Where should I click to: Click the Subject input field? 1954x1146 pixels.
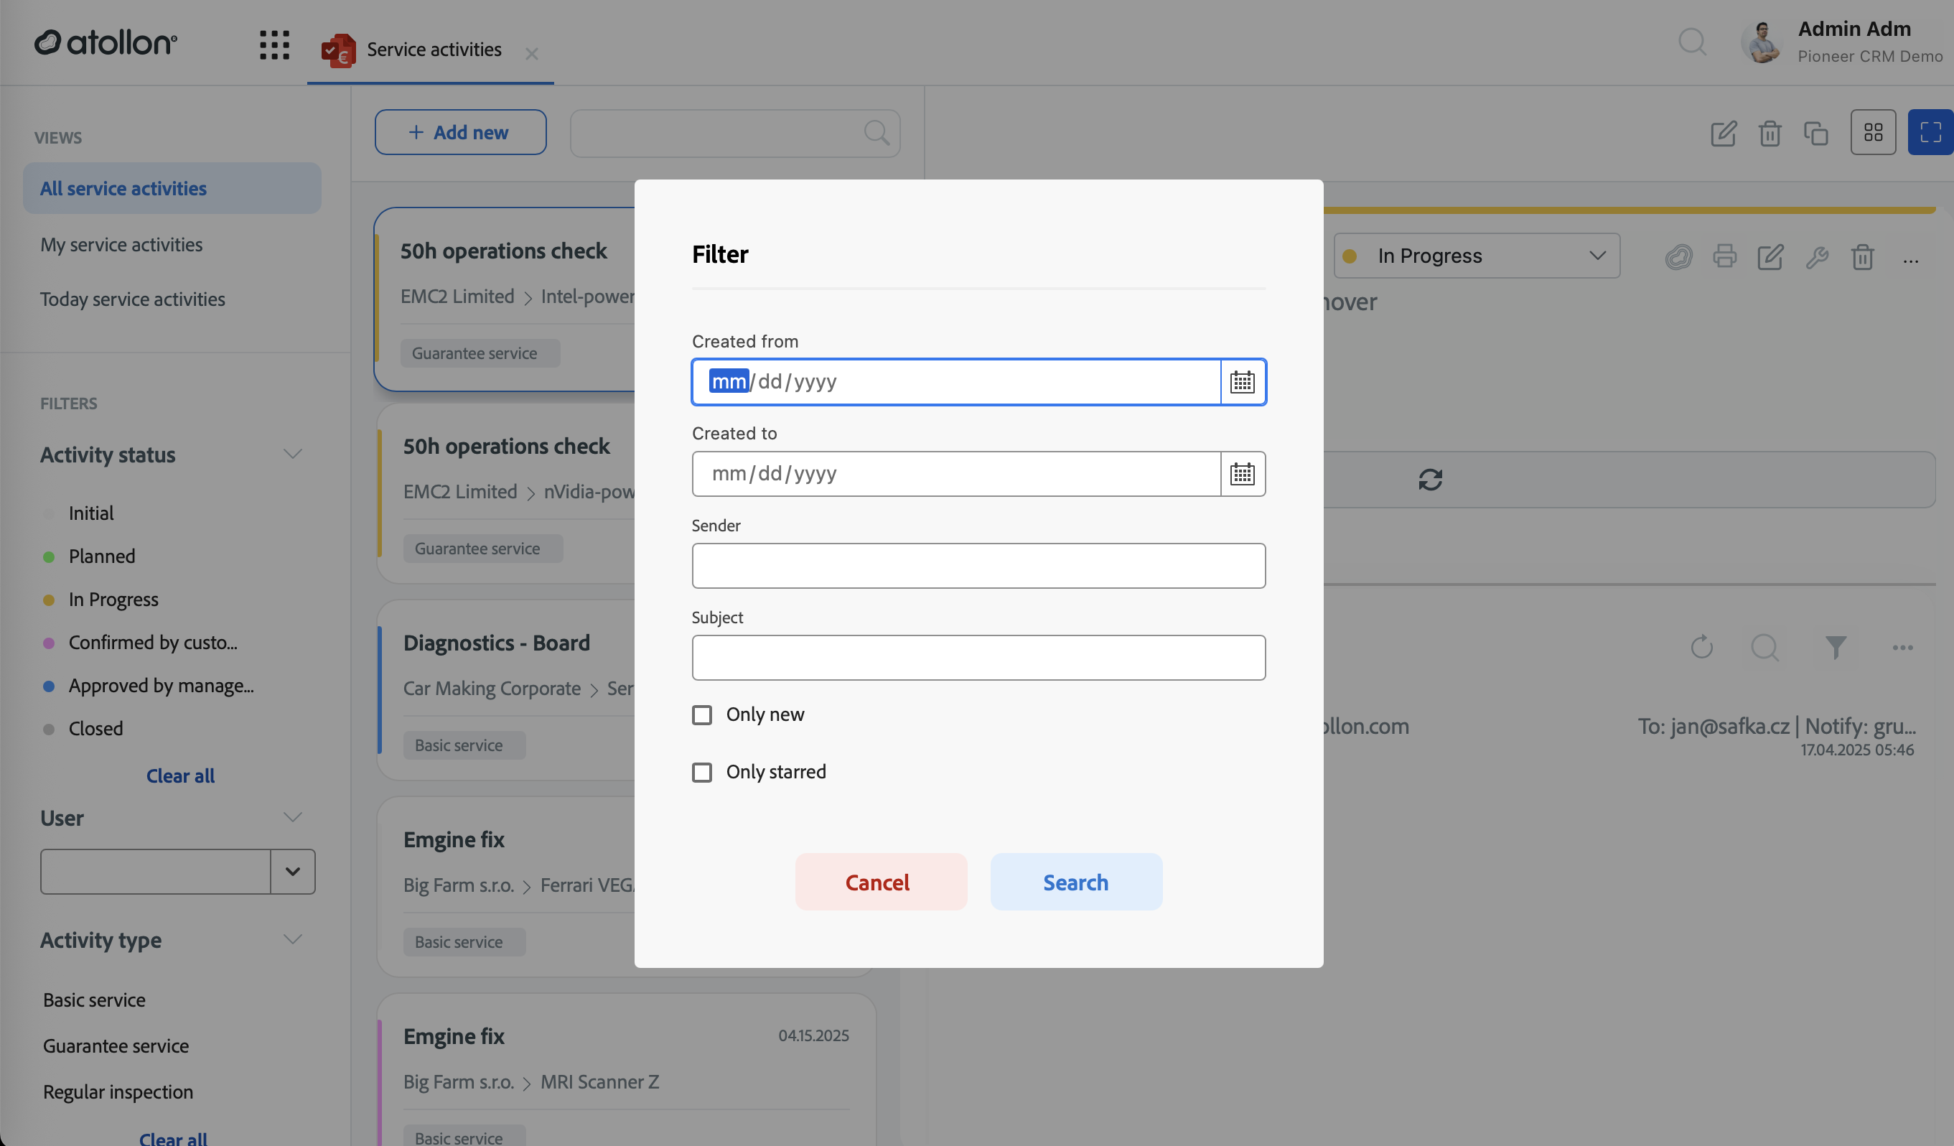coord(978,658)
